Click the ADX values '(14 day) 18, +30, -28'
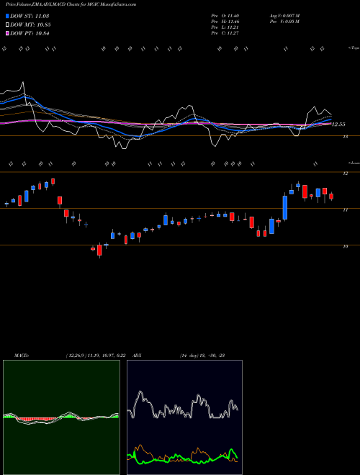Screen dimensions: 360x475 [x=202, y=356]
